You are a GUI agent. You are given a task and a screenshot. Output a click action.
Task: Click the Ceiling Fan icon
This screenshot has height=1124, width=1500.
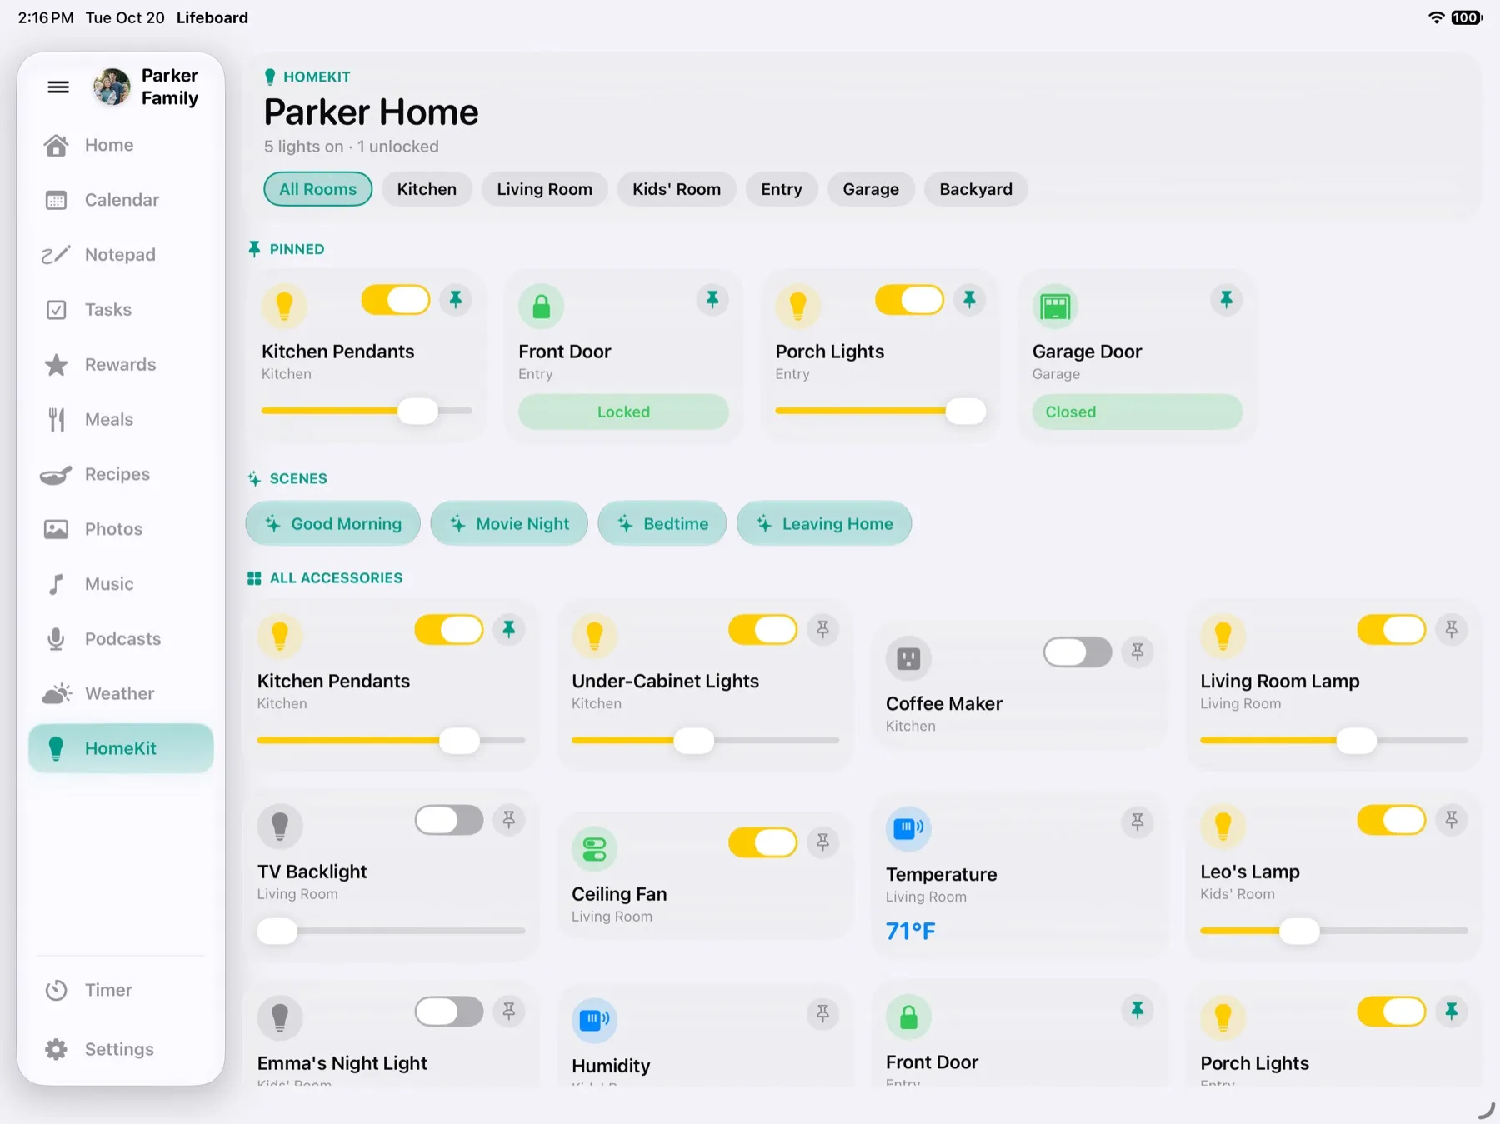pyautogui.click(x=594, y=849)
